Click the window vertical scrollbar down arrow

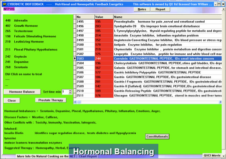(223, 156)
